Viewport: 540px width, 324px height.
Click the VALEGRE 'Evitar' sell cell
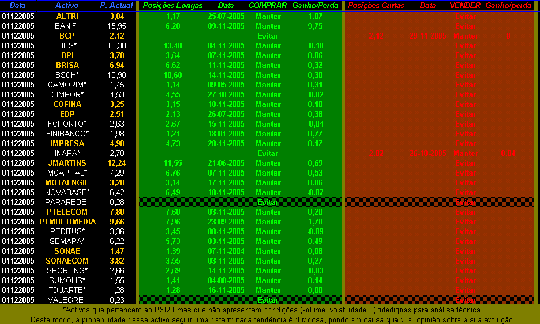point(465,300)
